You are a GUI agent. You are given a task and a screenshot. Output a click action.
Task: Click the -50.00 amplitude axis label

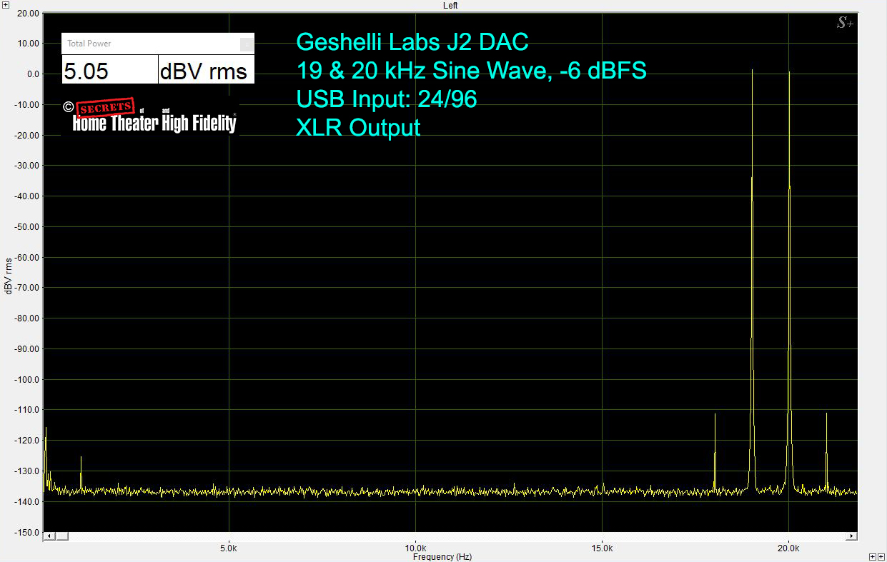point(26,227)
